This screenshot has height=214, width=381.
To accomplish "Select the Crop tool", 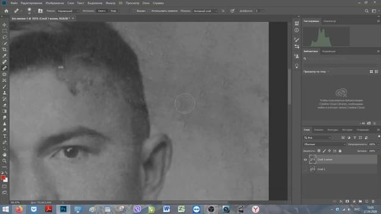I will pyautogui.click(x=4, y=49).
